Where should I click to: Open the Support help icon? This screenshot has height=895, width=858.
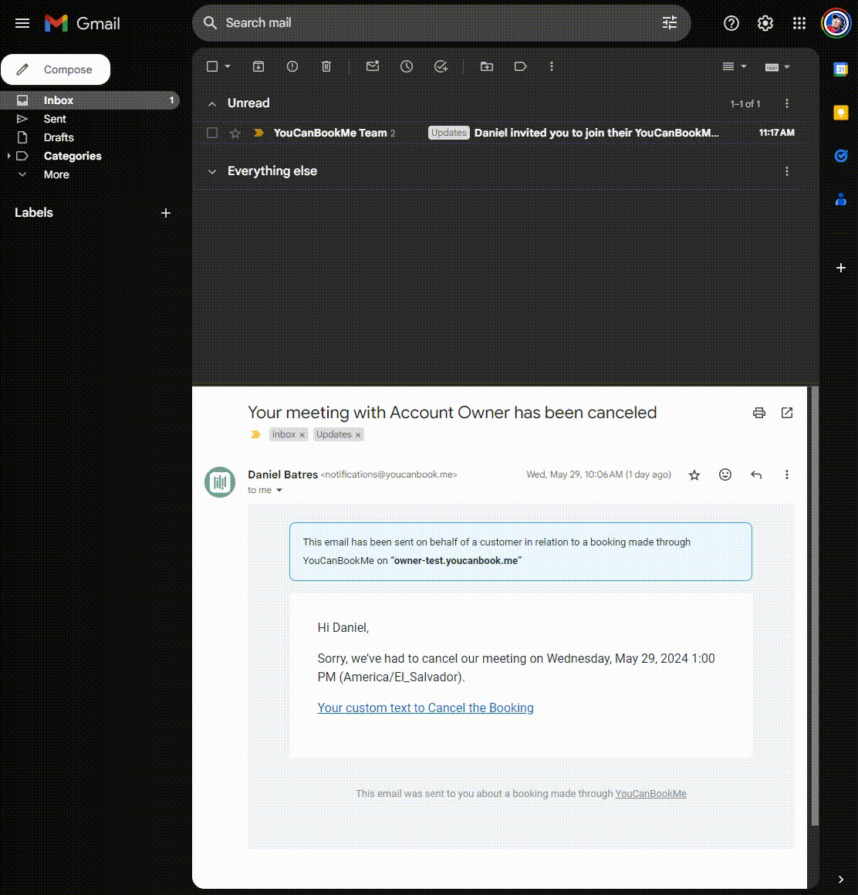point(731,23)
